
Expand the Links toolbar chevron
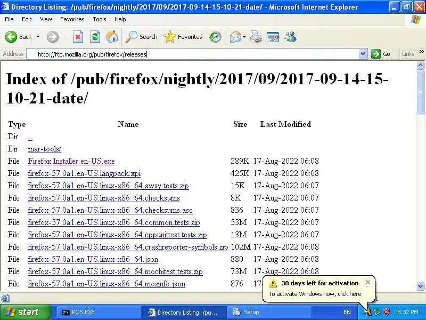[x=421, y=52]
